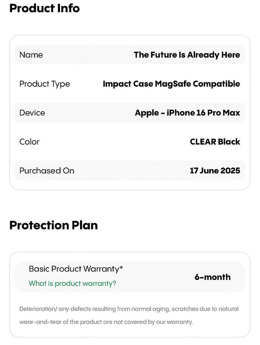Click 'Apple – iPhone 16 Pro Max' value
The width and height of the screenshot is (260, 345).
tap(188, 113)
